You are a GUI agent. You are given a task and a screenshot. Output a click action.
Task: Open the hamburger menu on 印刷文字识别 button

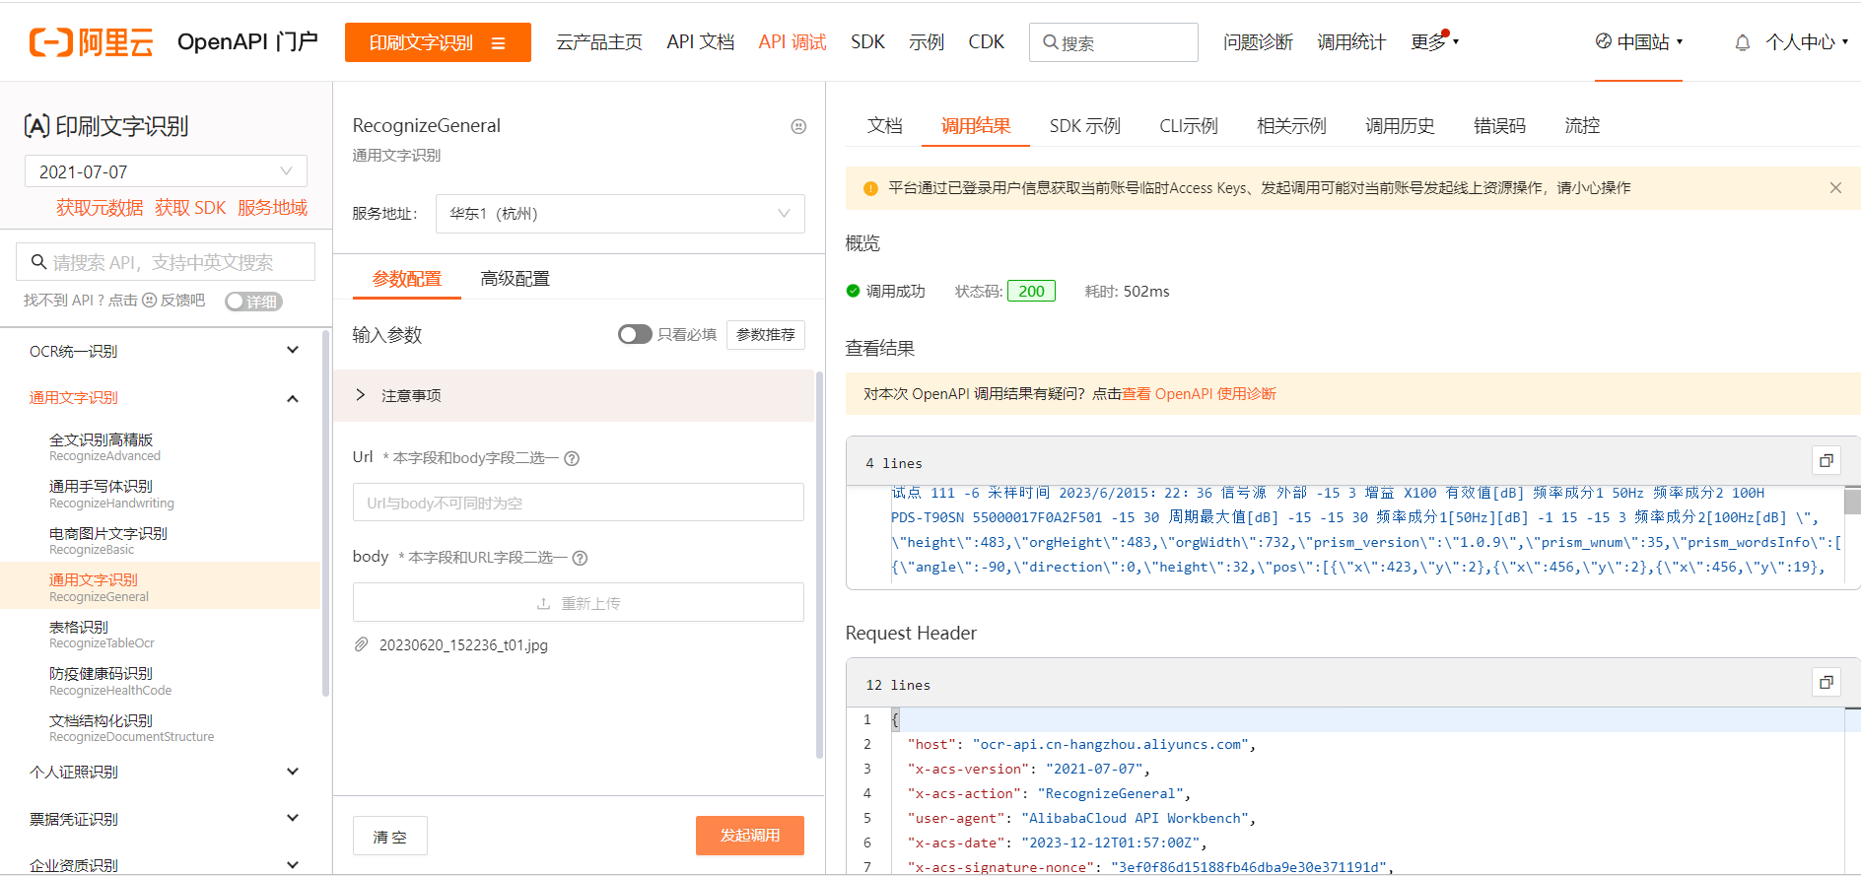point(498,43)
